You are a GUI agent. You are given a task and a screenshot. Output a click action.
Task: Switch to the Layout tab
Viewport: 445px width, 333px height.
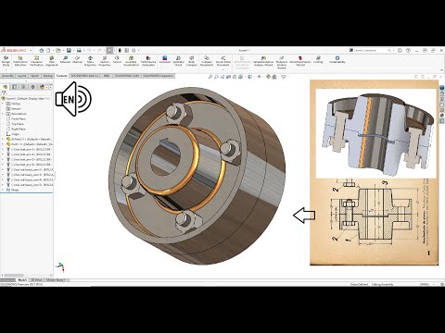coord(21,76)
